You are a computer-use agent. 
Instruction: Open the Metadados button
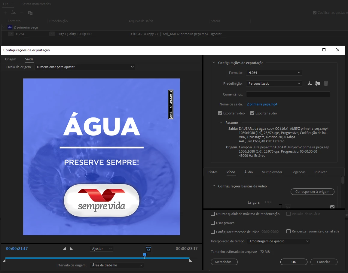pyautogui.click(x=224, y=262)
